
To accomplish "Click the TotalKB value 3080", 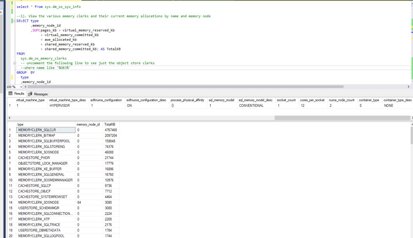I will pos(111,202).
